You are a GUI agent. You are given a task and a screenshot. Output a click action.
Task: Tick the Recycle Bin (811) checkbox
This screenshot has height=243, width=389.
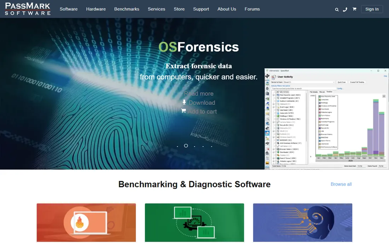[x=276, y=125]
